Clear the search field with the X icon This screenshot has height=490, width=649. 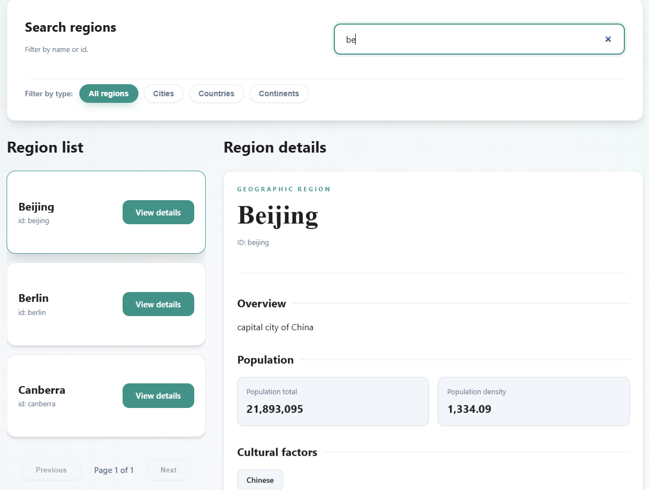click(608, 39)
